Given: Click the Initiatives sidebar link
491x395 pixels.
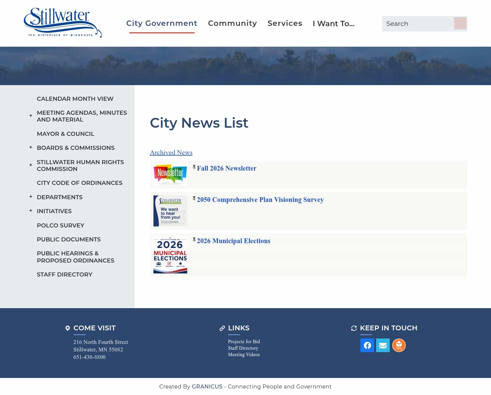Looking at the screenshot, I should (54, 211).
